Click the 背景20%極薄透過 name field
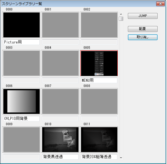Screen dimensions: 167x164 coord(99,157)
